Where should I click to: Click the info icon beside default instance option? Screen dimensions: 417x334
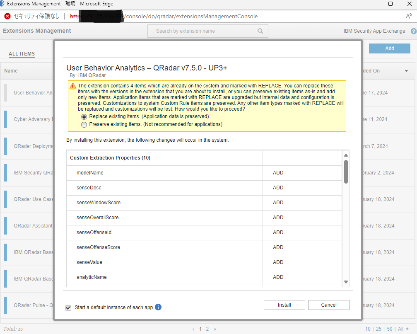(x=158, y=307)
